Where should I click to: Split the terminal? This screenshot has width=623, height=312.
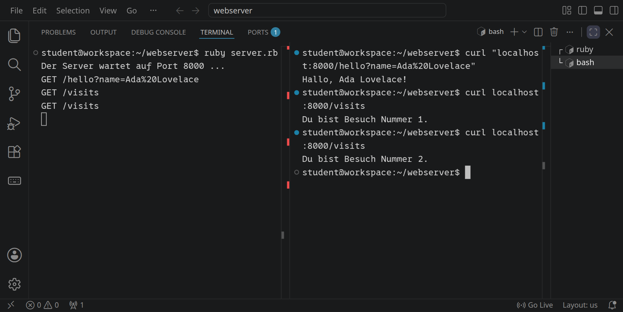(538, 32)
